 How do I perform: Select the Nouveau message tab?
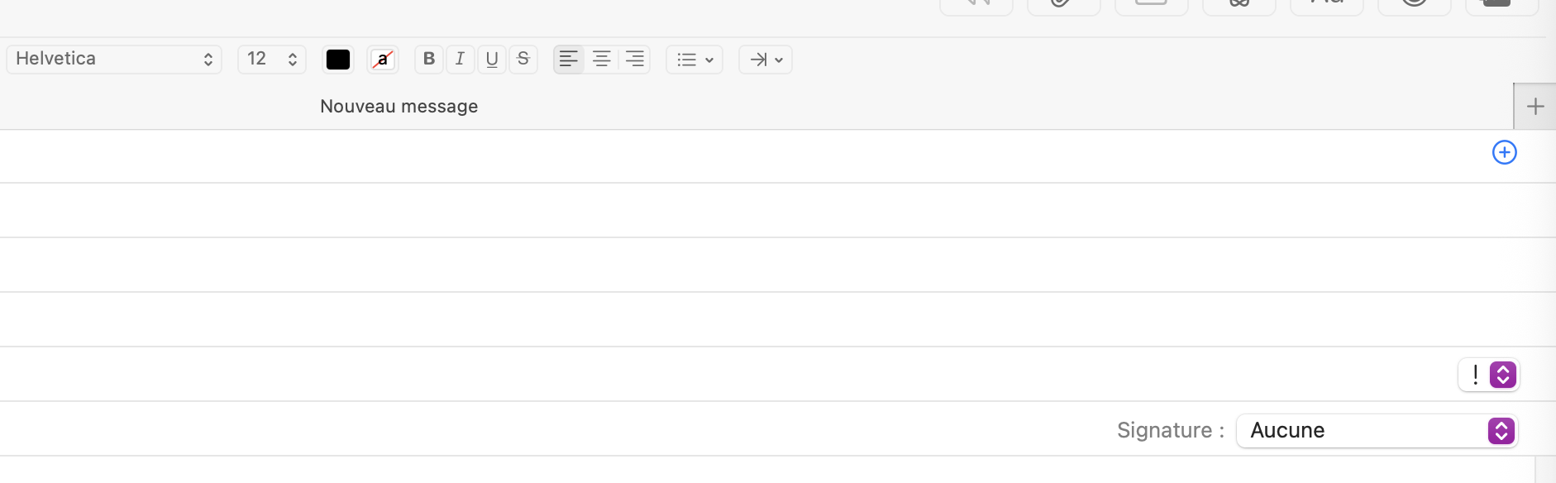pyautogui.click(x=399, y=107)
